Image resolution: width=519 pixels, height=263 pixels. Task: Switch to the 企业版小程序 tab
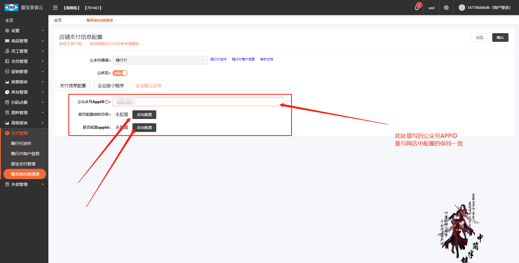pos(111,86)
